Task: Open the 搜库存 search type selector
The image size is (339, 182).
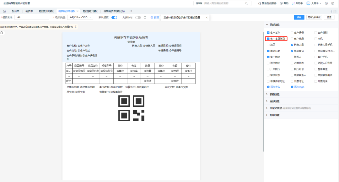Action: point(199,3)
